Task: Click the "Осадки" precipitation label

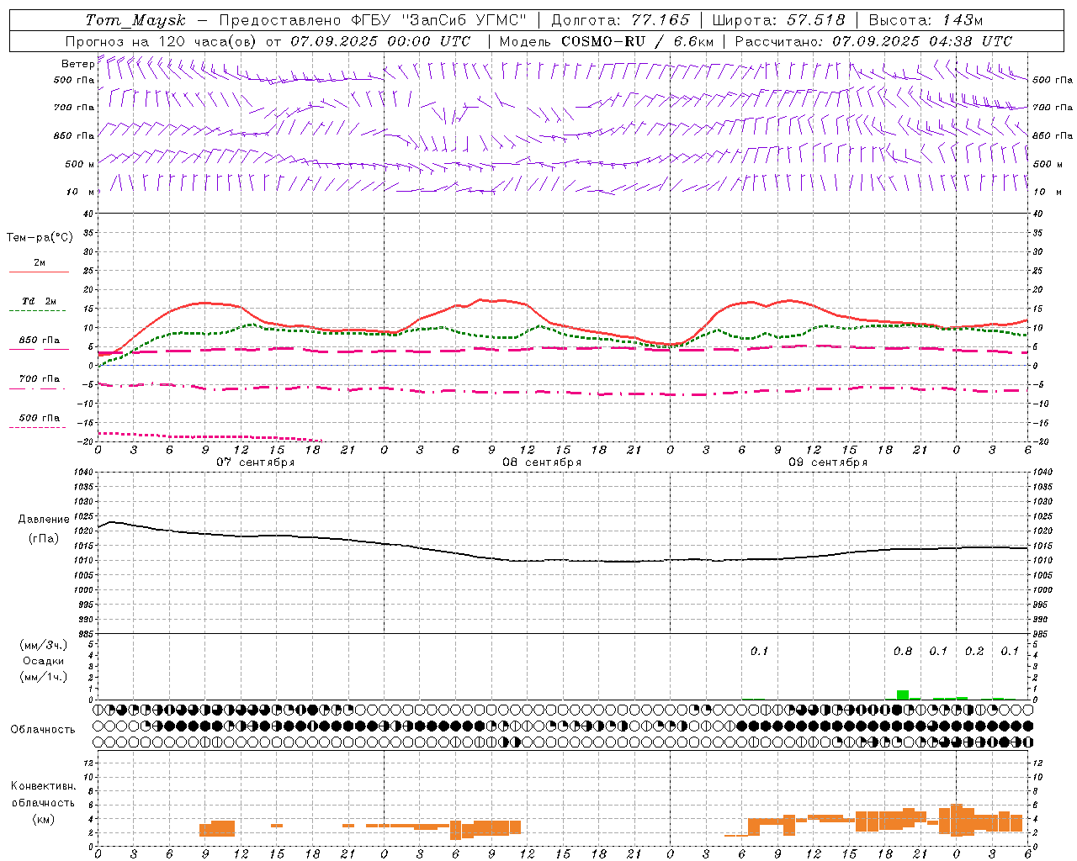Action: coord(44,661)
